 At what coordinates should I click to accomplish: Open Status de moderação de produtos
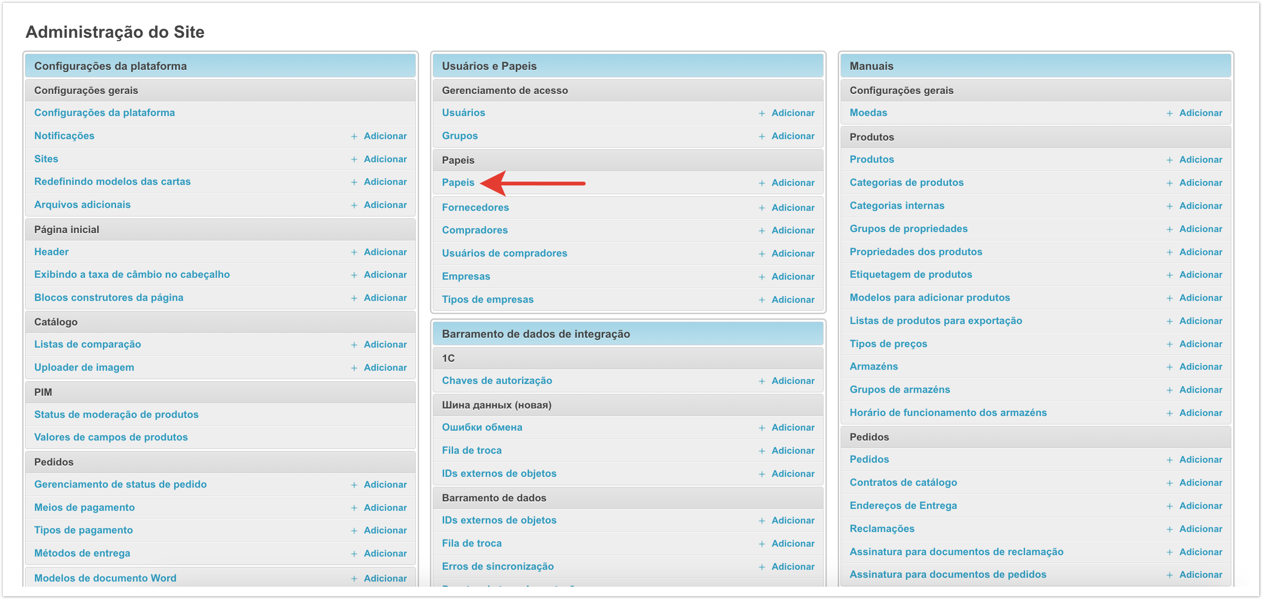pyautogui.click(x=116, y=415)
